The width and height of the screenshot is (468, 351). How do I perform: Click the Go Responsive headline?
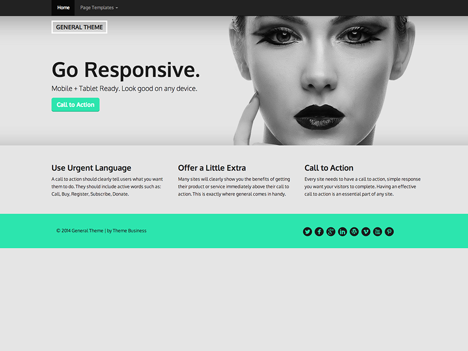[x=126, y=69]
